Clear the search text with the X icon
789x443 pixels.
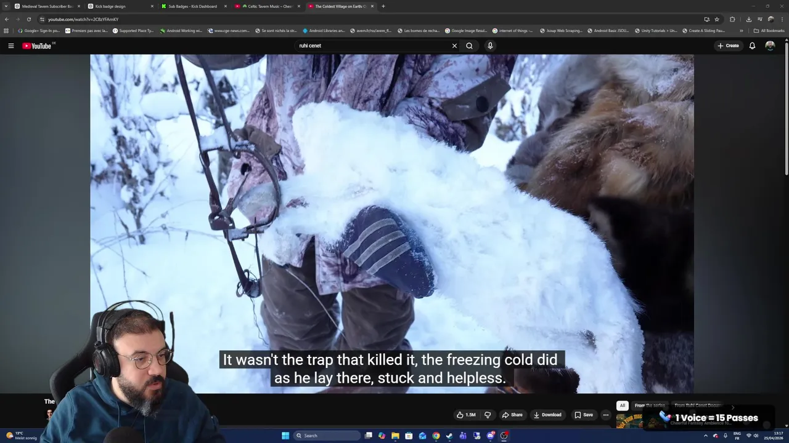[x=454, y=46]
